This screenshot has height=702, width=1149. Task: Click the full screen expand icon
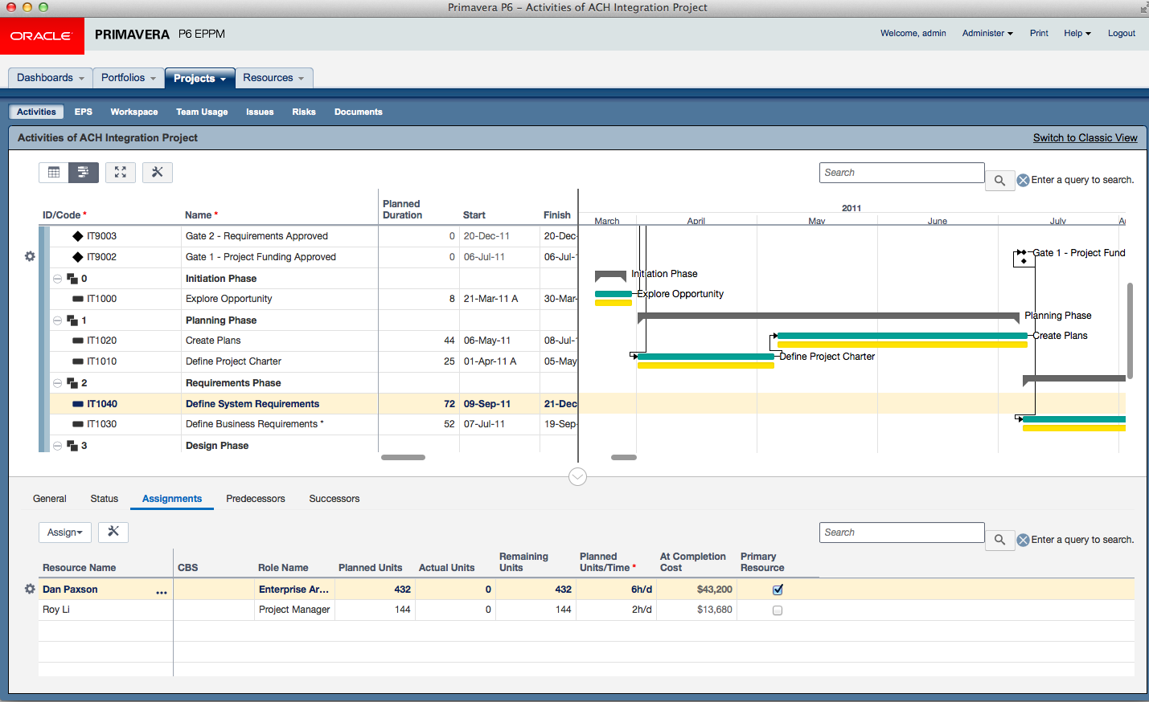pyautogui.click(x=120, y=172)
